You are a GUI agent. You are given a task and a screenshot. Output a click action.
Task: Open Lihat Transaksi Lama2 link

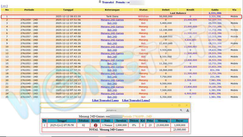pyautogui.click(x=136, y=100)
